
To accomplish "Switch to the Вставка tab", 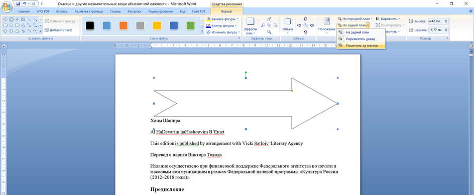I will 62,11.
